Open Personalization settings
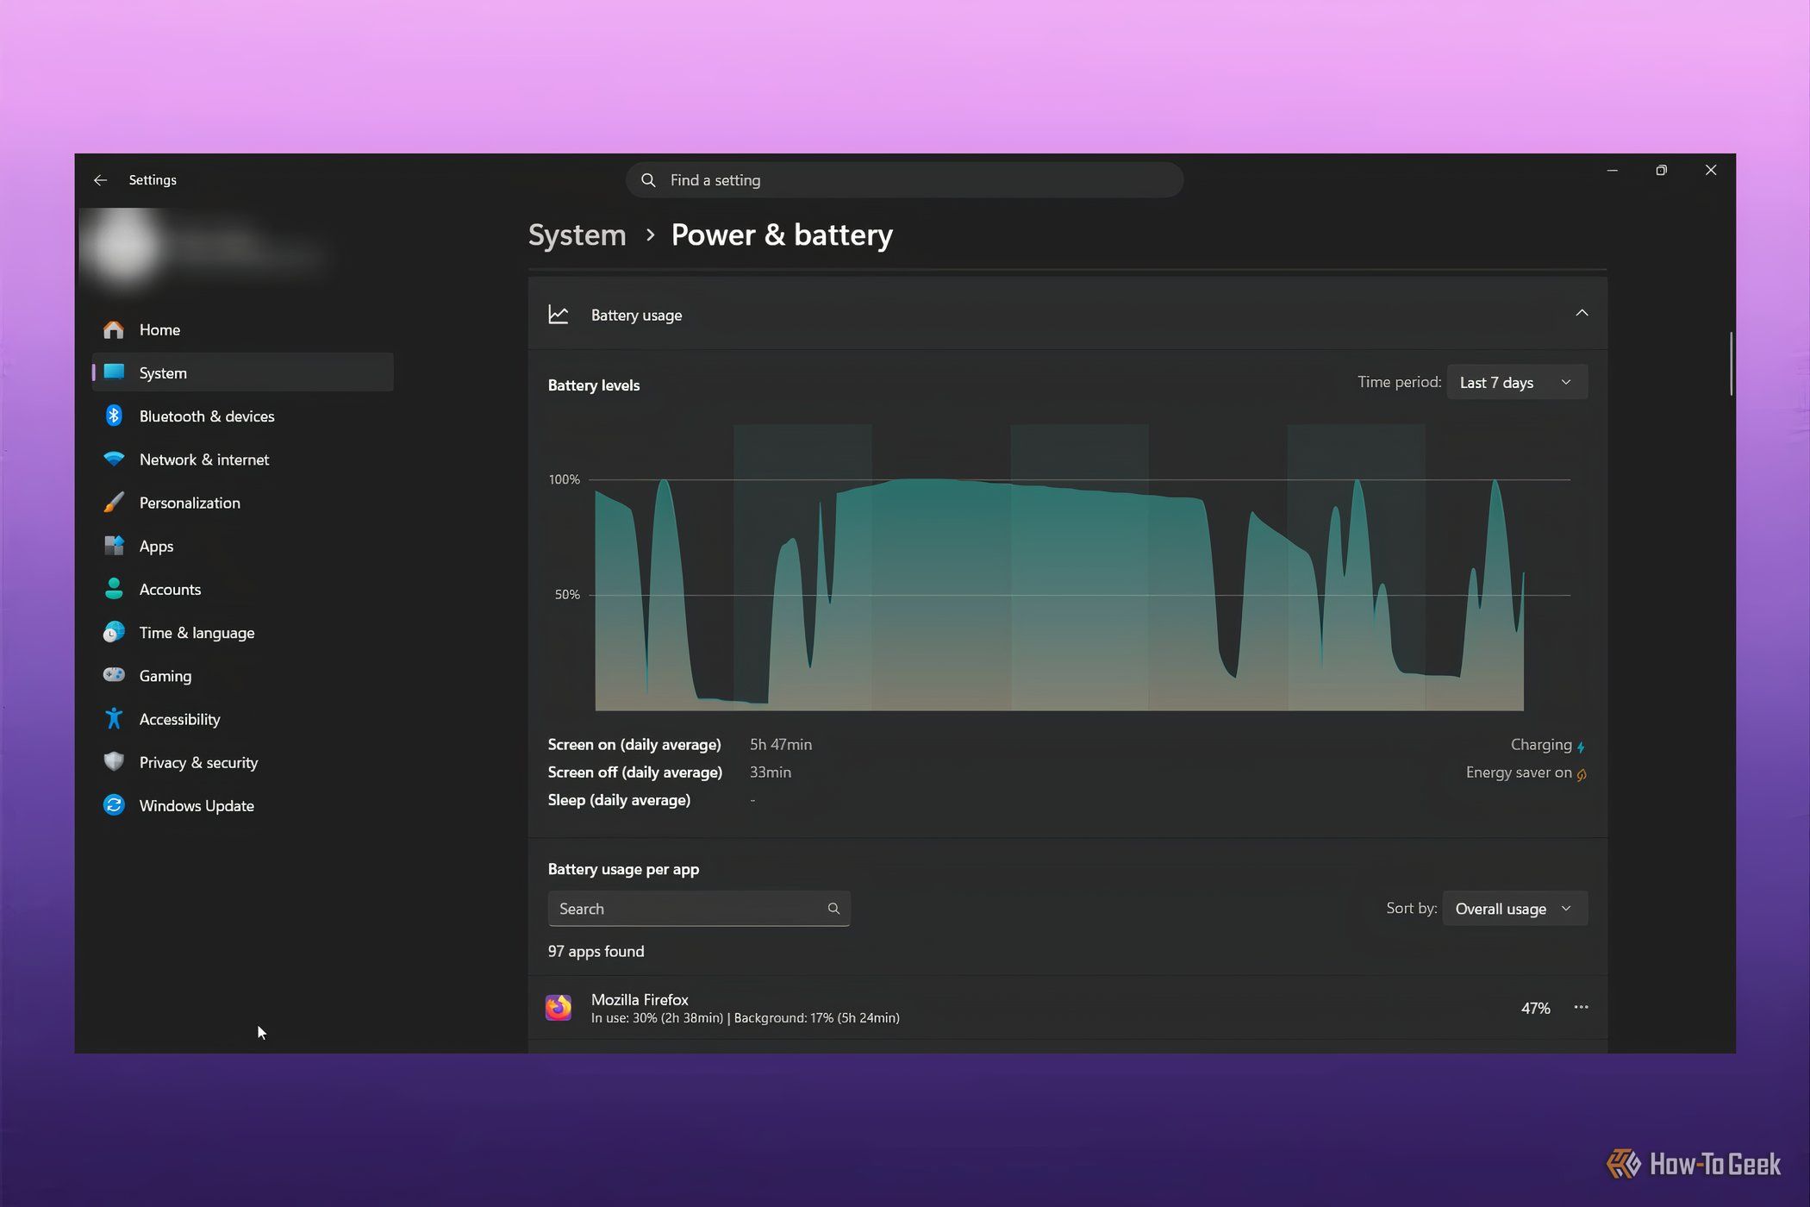This screenshot has width=1810, height=1207. (x=243, y=503)
